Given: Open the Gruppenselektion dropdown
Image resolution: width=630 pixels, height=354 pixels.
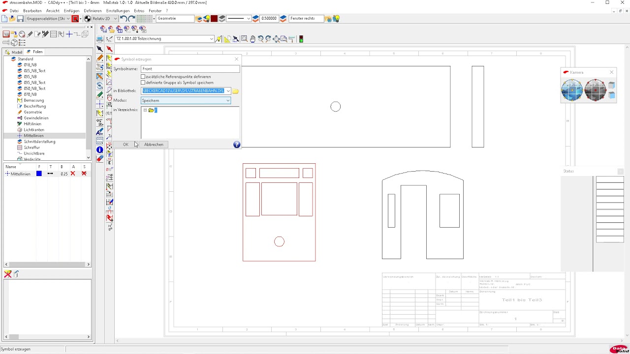Looking at the screenshot, I should (68, 19).
